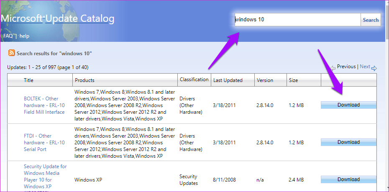Download the Windows Media Player 10 security update
This screenshot has width=389, height=192.
pyautogui.click(x=348, y=179)
